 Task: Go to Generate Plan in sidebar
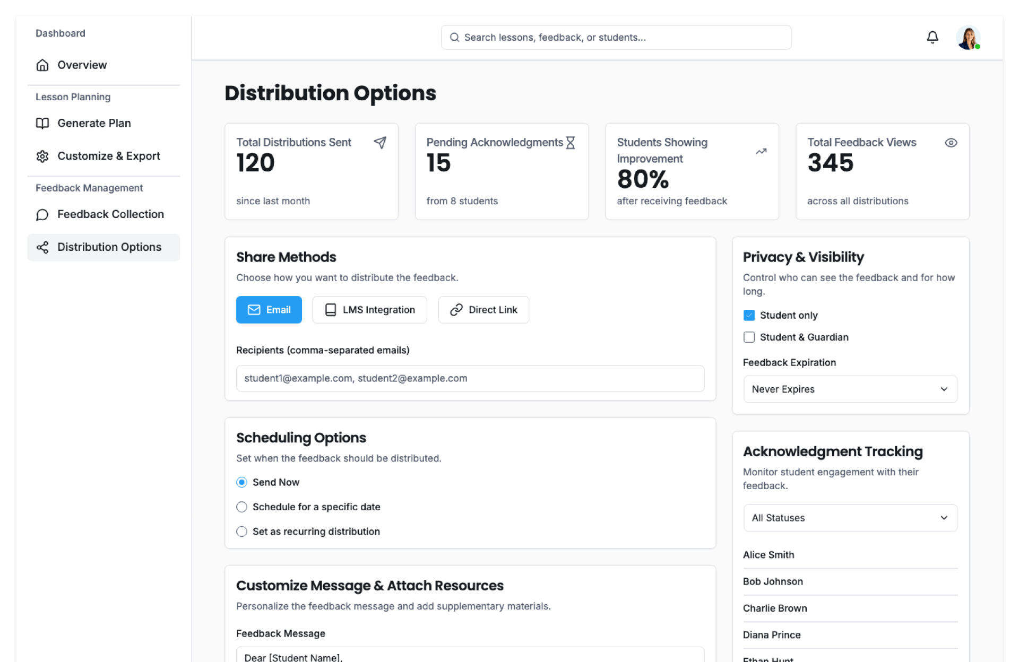tap(94, 124)
